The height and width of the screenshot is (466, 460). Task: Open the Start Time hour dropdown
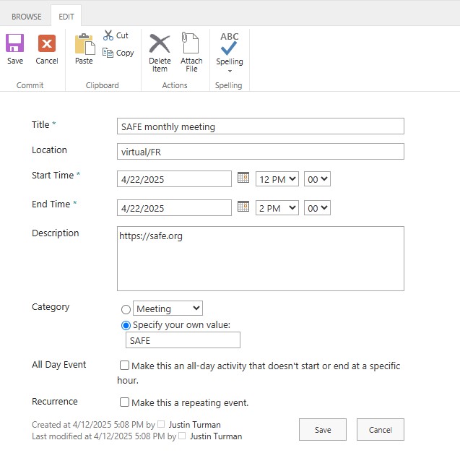[277, 179]
